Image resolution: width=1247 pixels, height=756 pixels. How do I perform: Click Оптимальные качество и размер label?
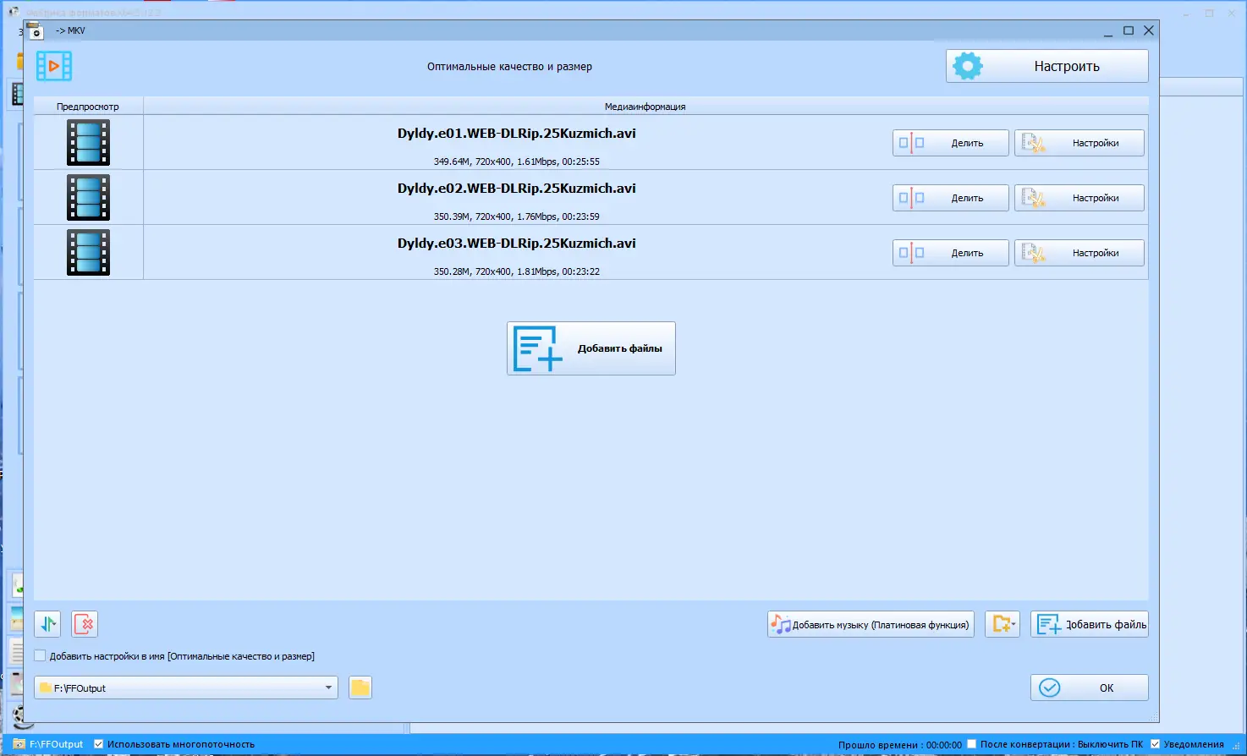509,67
